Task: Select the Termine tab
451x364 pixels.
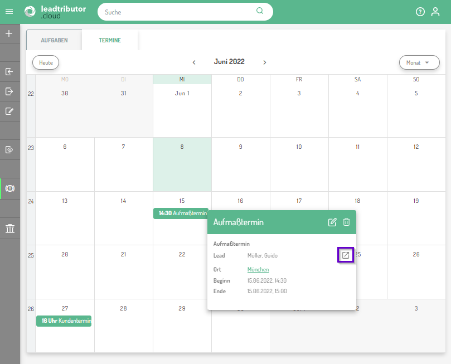Action: [110, 41]
